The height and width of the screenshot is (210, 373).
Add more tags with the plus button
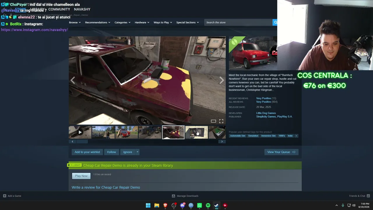[x=296, y=136]
